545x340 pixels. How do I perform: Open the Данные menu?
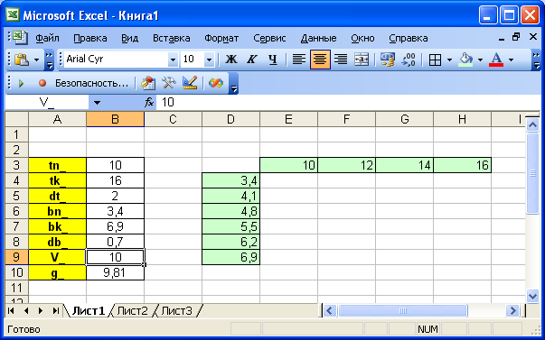318,38
